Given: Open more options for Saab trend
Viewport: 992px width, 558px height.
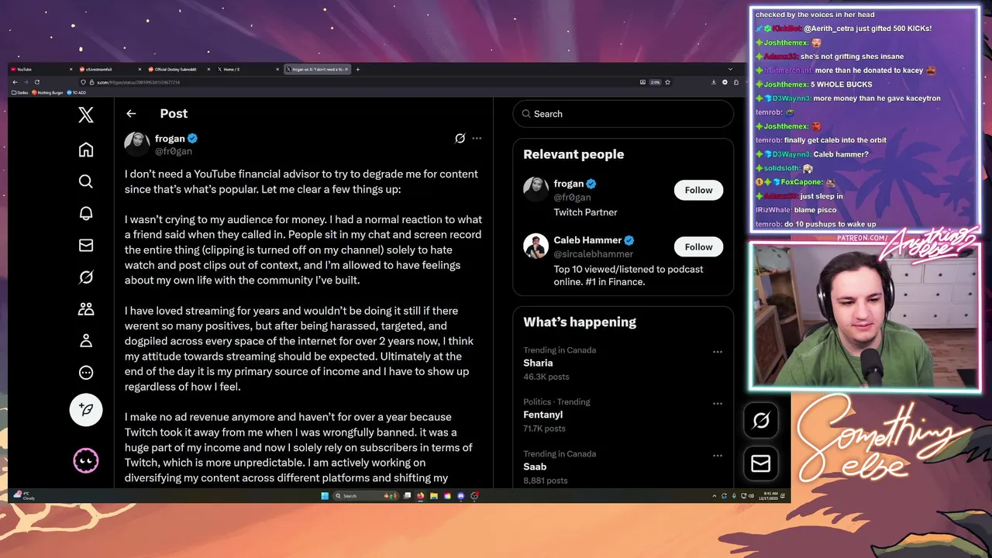Looking at the screenshot, I should [718, 455].
